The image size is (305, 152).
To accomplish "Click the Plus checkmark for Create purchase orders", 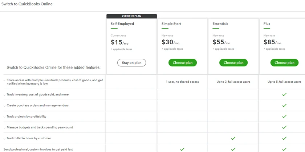I will coord(284,105).
